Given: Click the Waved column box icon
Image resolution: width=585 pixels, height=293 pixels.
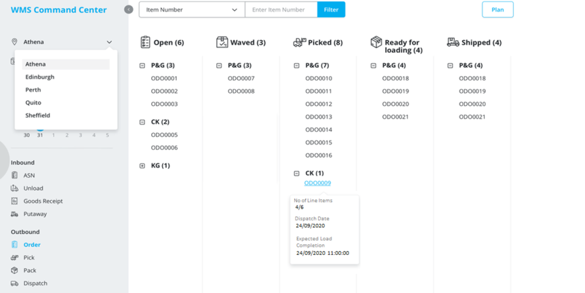Looking at the screenshot, I should click(222, 42).
